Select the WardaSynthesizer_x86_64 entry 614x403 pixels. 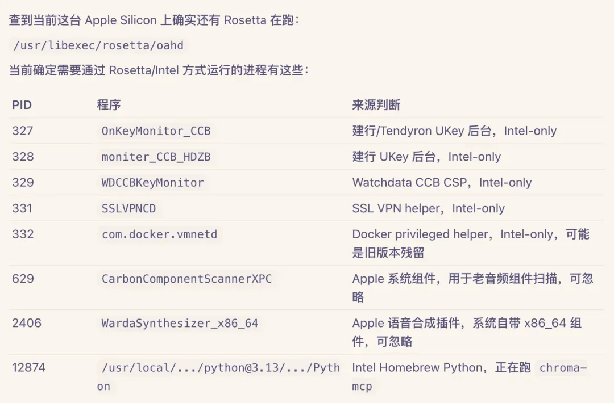coord(180,324)
